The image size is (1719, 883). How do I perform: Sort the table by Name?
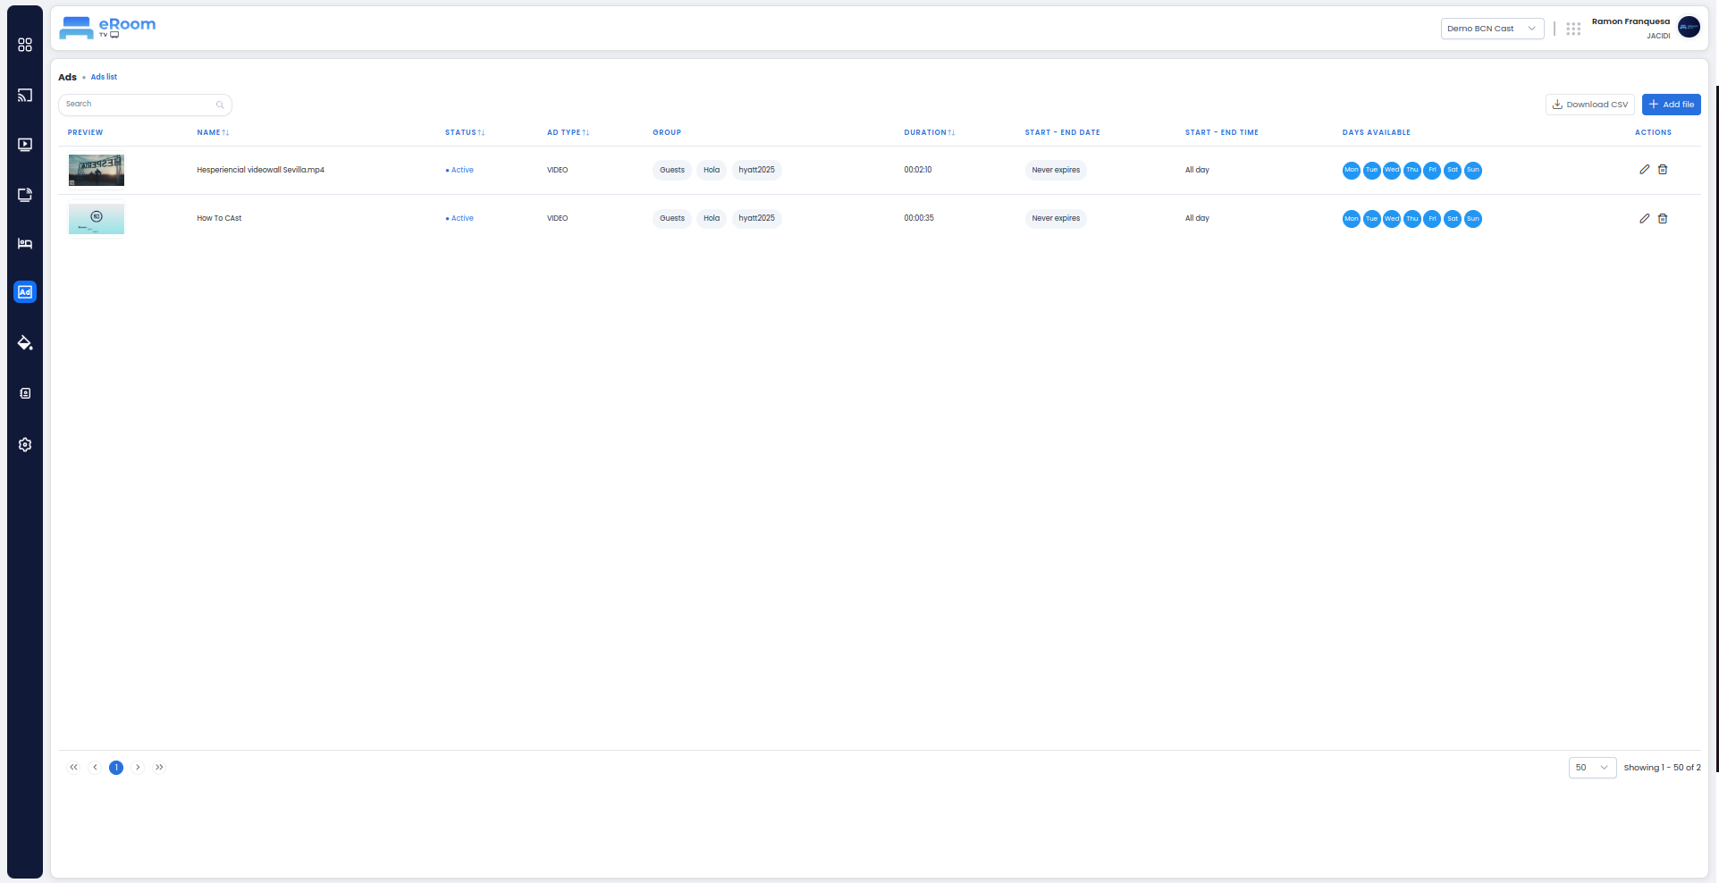click(213, 132)
